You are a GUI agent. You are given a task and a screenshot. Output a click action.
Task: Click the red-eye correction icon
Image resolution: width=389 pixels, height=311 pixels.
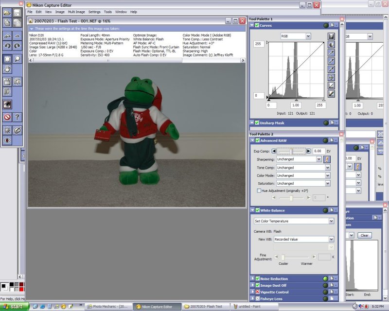(7, 140)
